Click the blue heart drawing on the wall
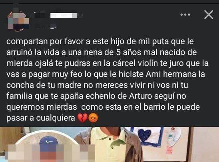 [144, 135]
